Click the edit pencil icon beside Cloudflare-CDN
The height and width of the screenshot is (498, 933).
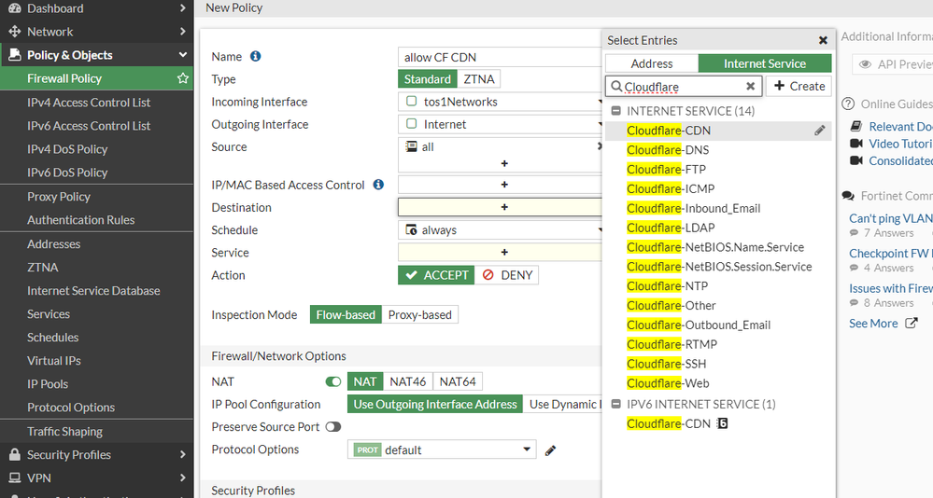(820, 131)
